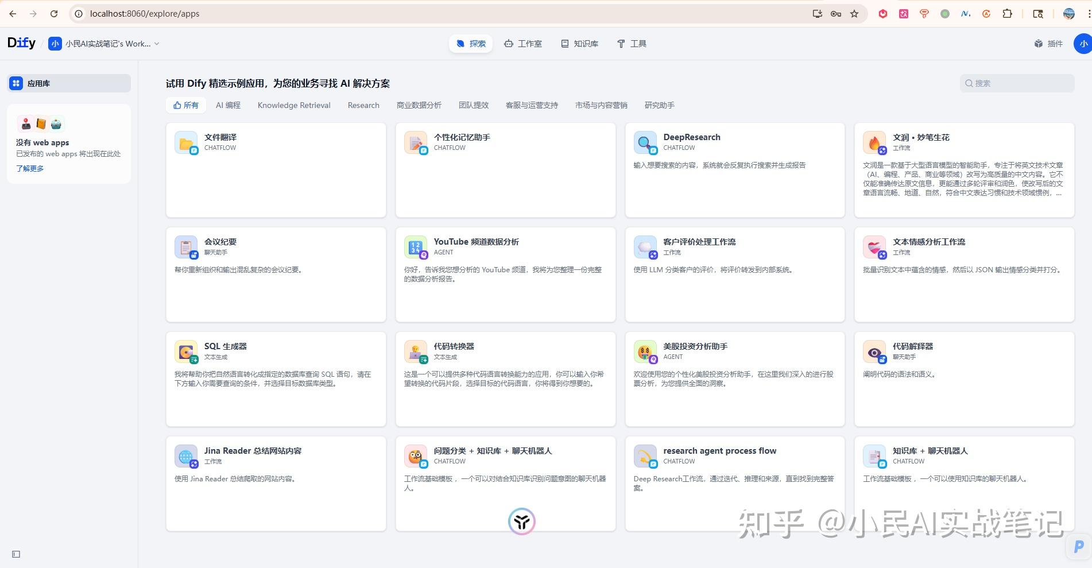The image size is (1092, 568).
Task: Click the SQL 生成器 app icon
Action: [186, 351]
